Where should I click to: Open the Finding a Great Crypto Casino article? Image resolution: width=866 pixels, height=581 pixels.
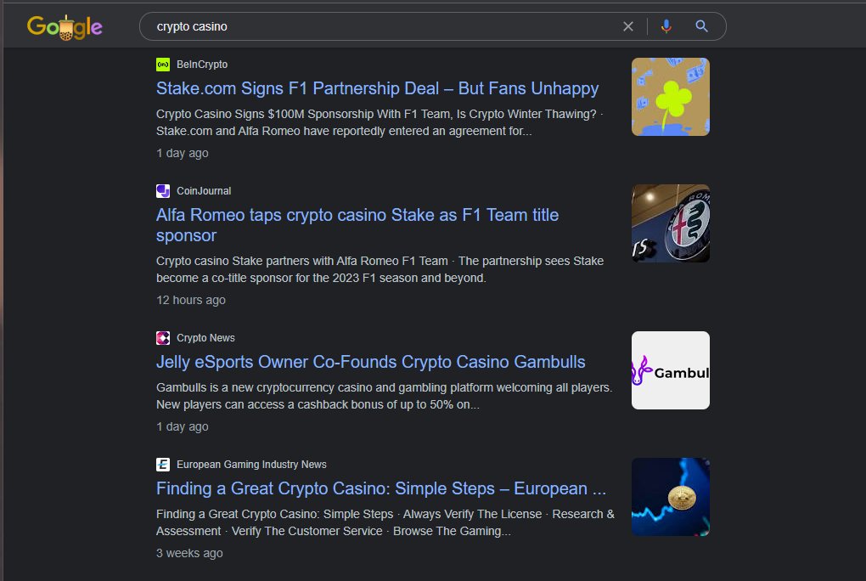pyautogui.click(x=380, y=488)
